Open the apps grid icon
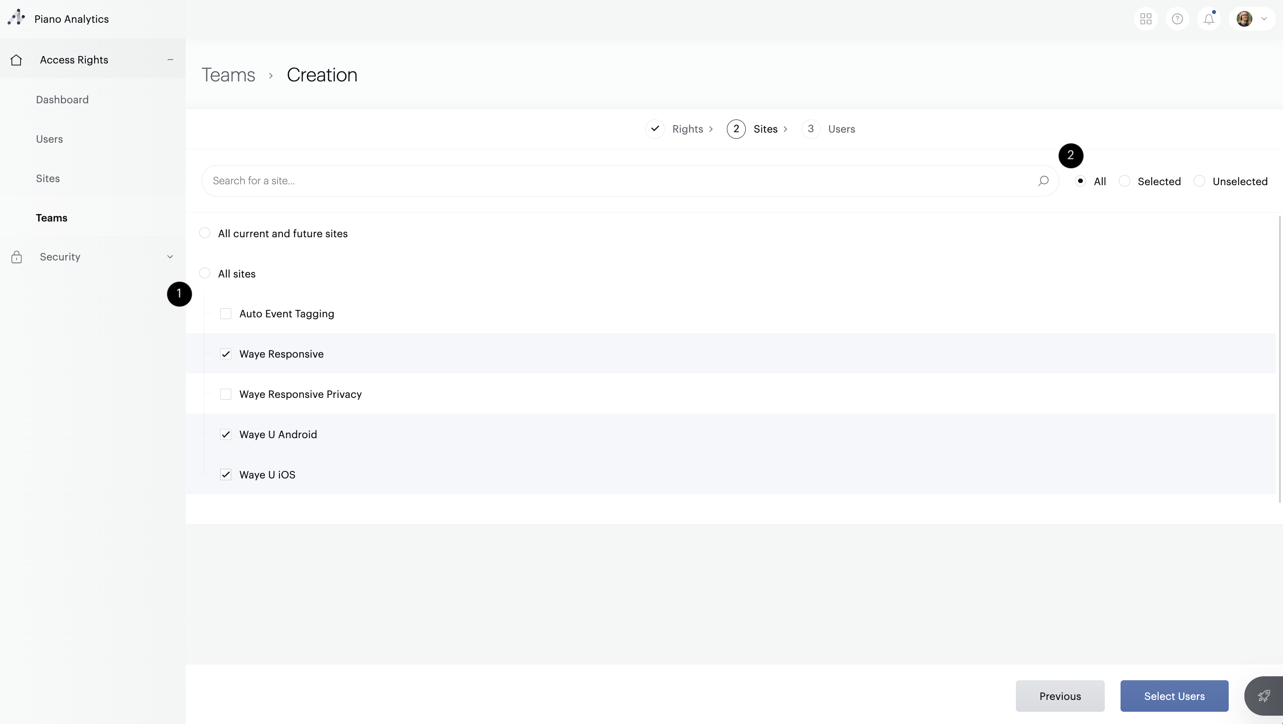 [x=1146, y=19]
